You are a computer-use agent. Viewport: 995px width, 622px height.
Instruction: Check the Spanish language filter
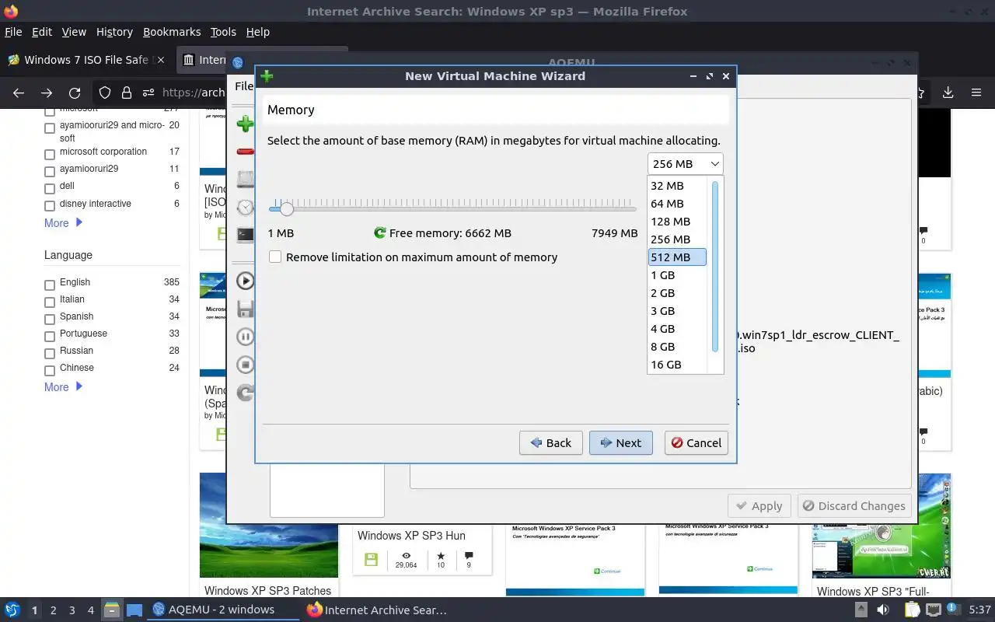[50, 320]
